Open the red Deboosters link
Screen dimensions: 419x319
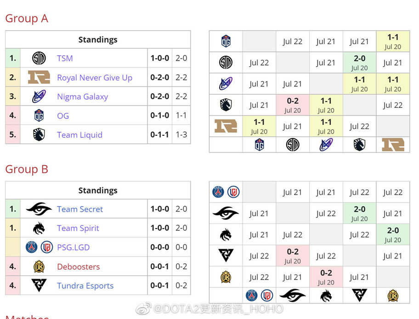[78, 267]
